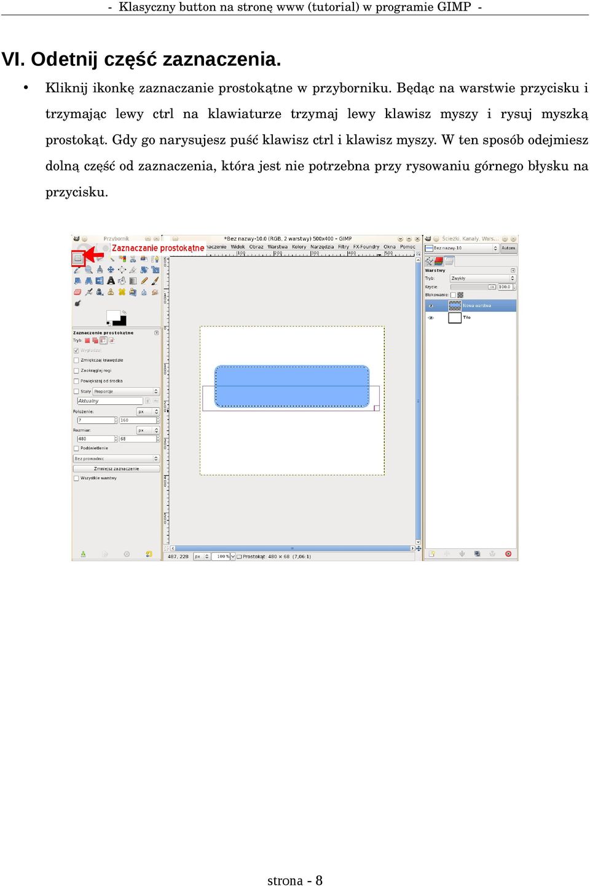Open the Proporcje dropdown
Screen dimensions: 590x886
pyautogui.click(x=126, y=391)
